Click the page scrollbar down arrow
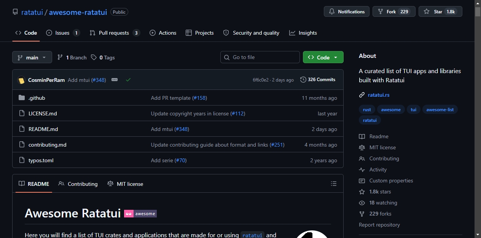 pyautogui.click(x=478, y=235)
